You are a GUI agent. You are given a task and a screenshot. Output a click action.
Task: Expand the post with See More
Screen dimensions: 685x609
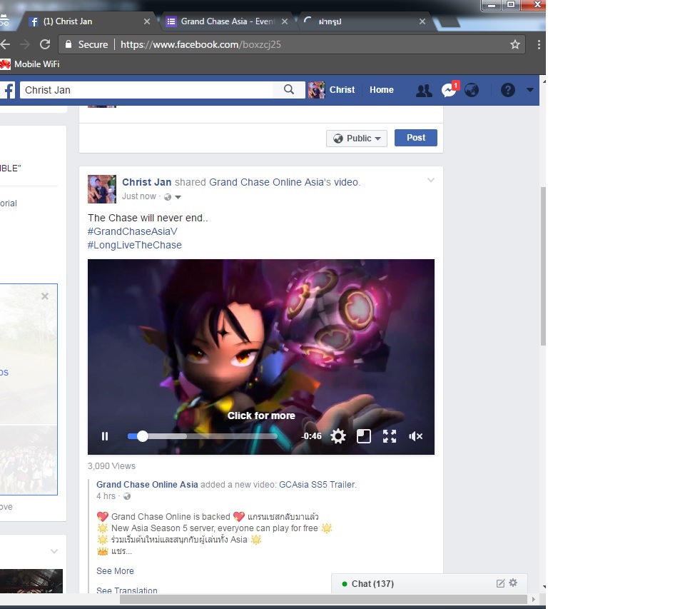[115, 571]
